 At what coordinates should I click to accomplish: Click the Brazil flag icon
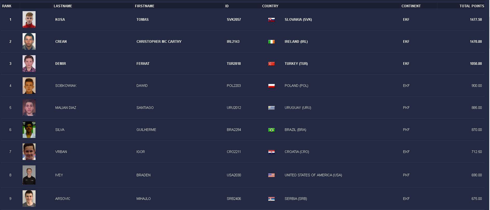coord(271,130)
